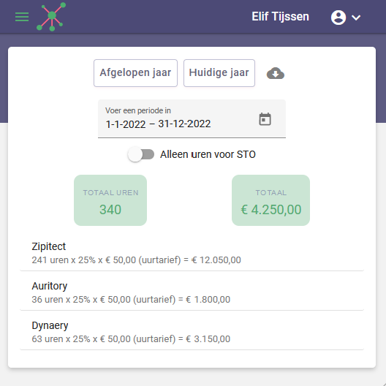Open the hamburger navigation menu
Screen dimensions: 386x386
22,17
